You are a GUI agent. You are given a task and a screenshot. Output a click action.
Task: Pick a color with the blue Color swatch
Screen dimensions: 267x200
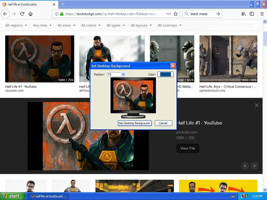pos(165,74)
